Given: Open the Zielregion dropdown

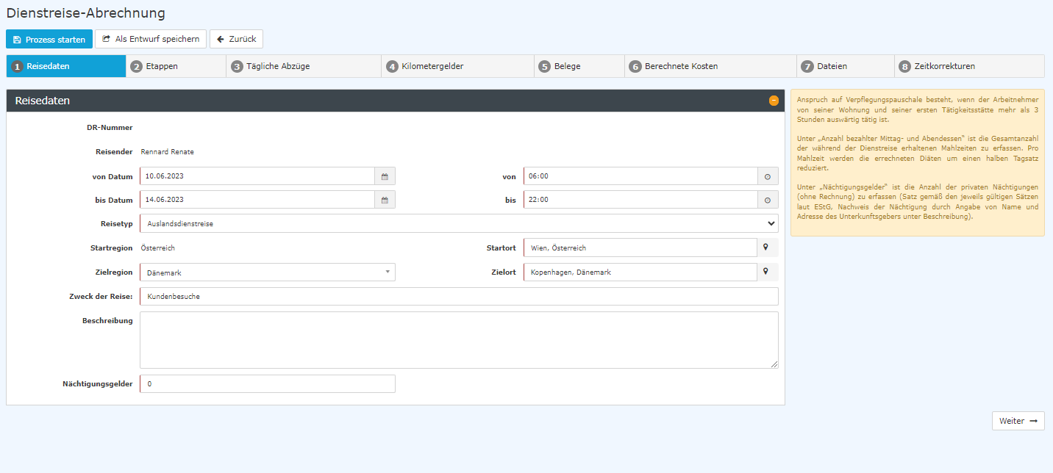Looking at the screenshot, I should (x=268, y=272).
